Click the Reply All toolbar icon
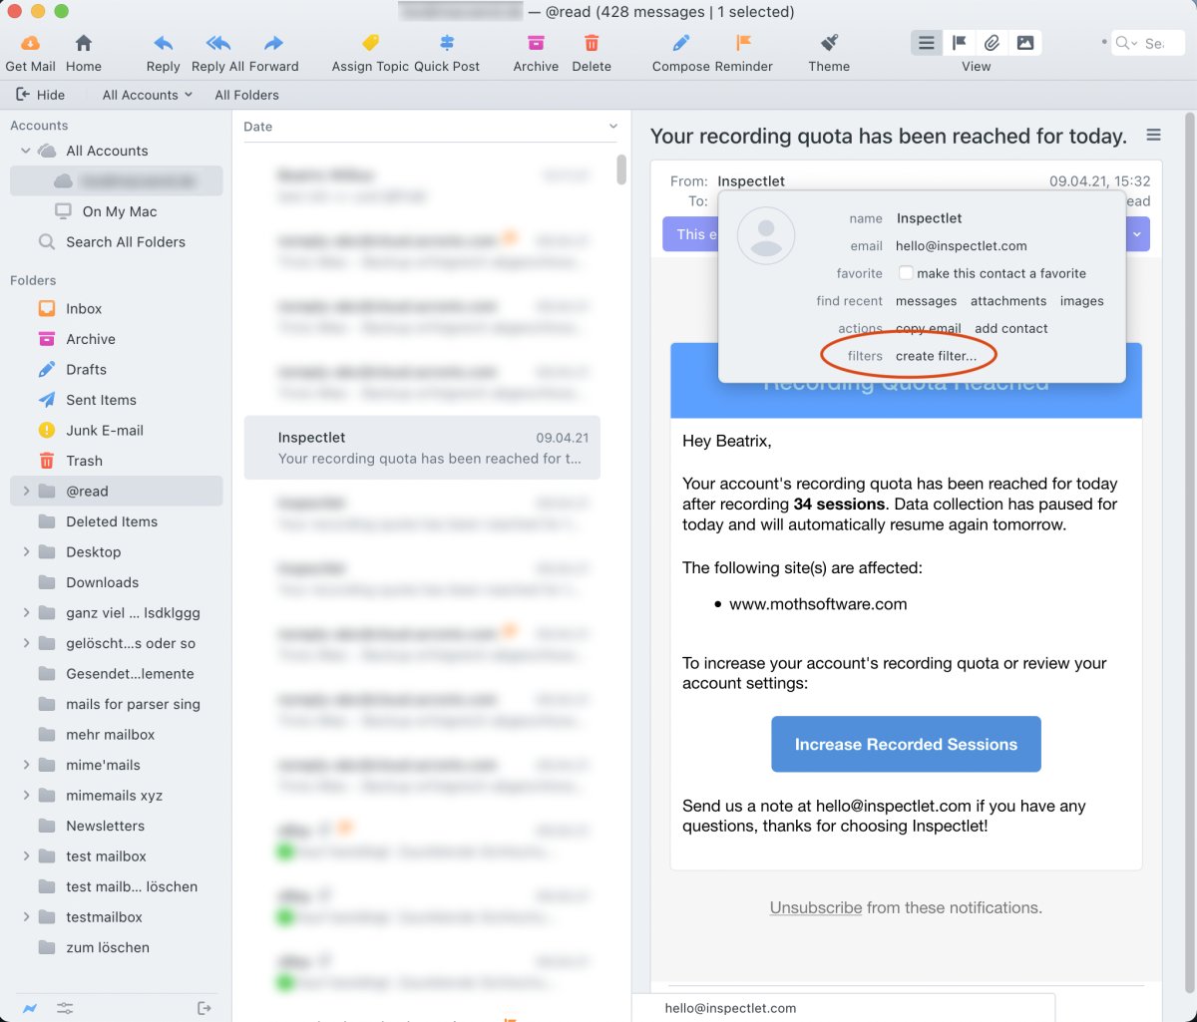The width and height of the screenshot is (1197, 1022). pos(217,43)
